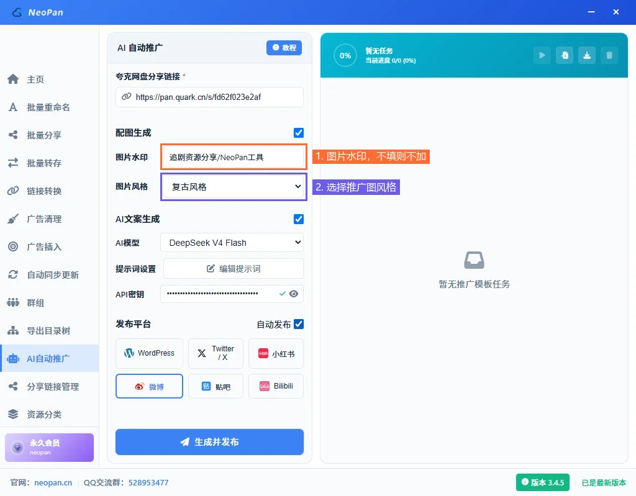Viewport: 636px width, 496px height.
Task: Click the refresh icon for 自动同步更新
Action: [13, 274]
